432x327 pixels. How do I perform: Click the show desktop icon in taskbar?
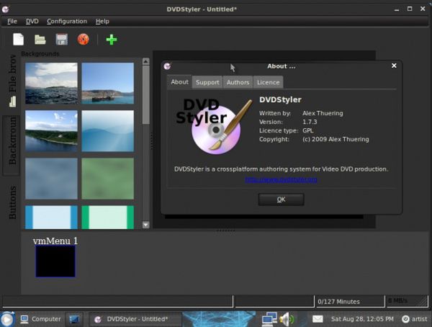[74, 319]
